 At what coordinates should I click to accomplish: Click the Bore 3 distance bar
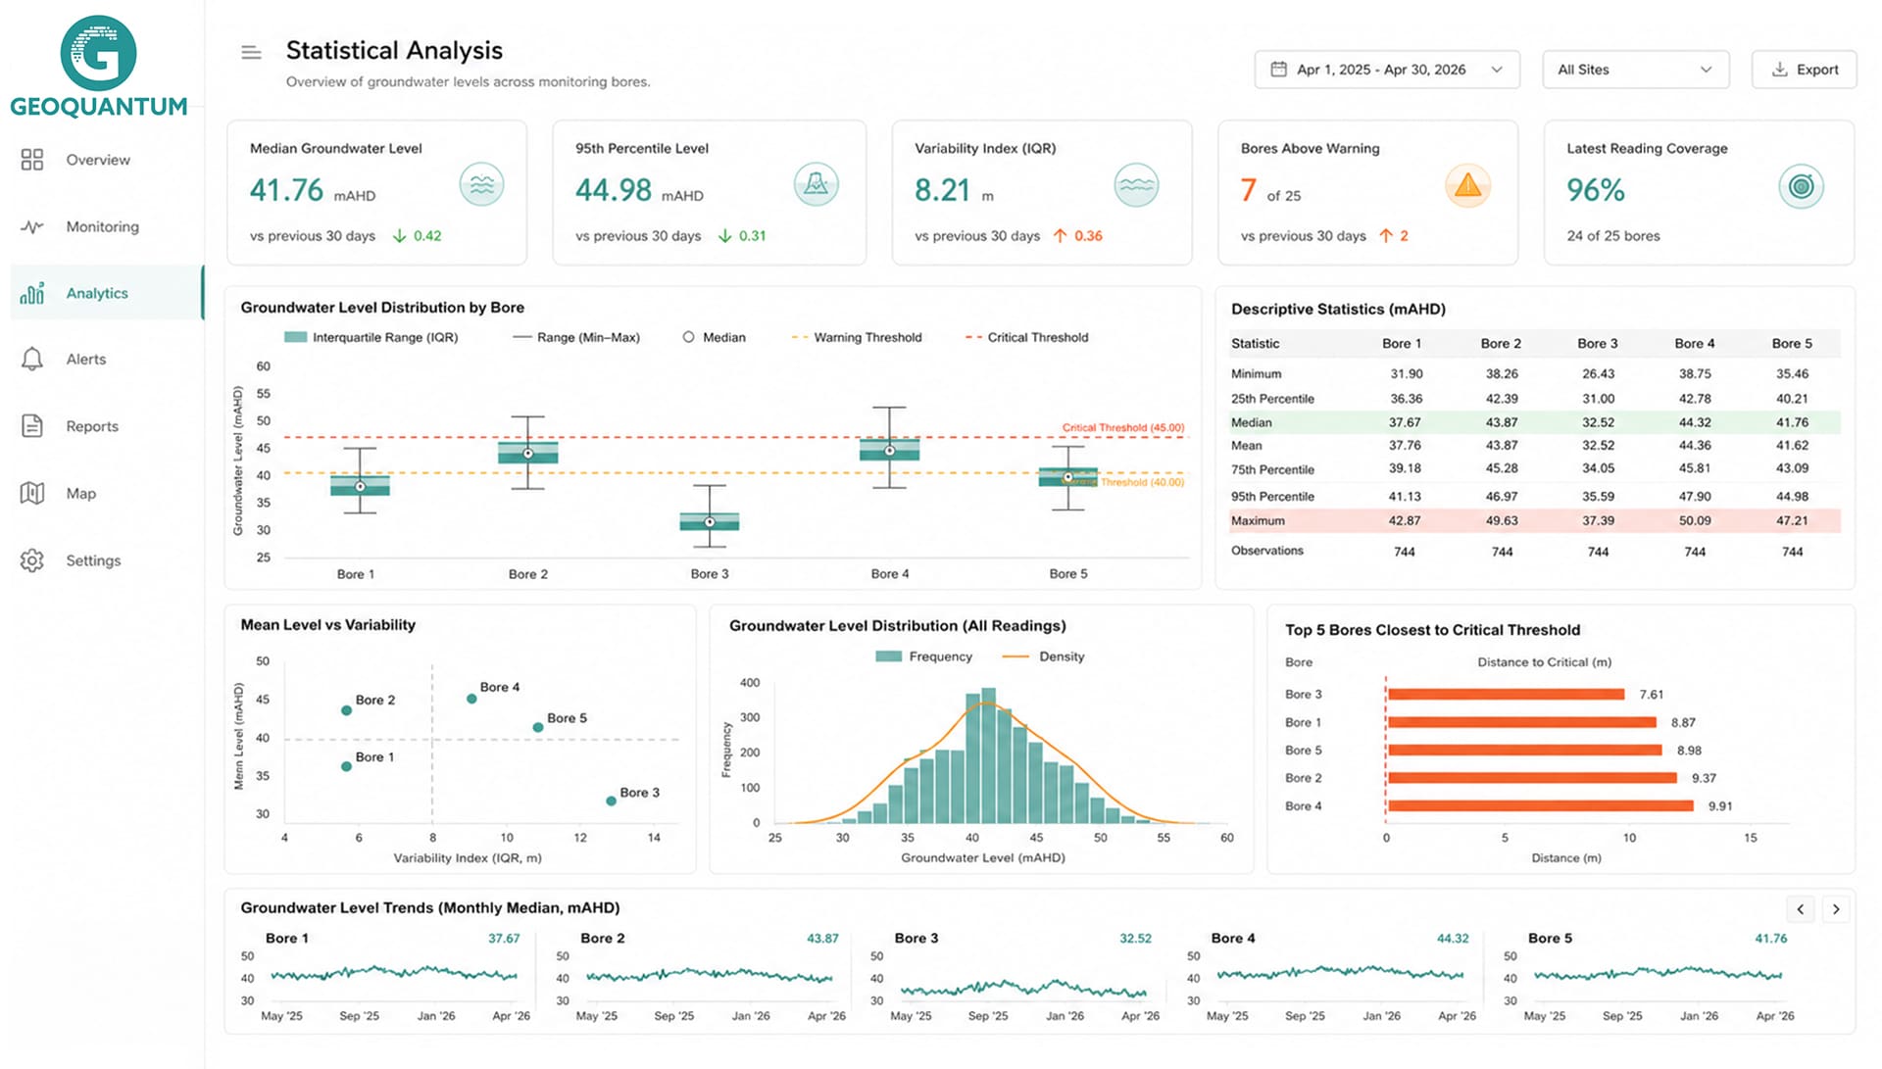(1506, 695)
